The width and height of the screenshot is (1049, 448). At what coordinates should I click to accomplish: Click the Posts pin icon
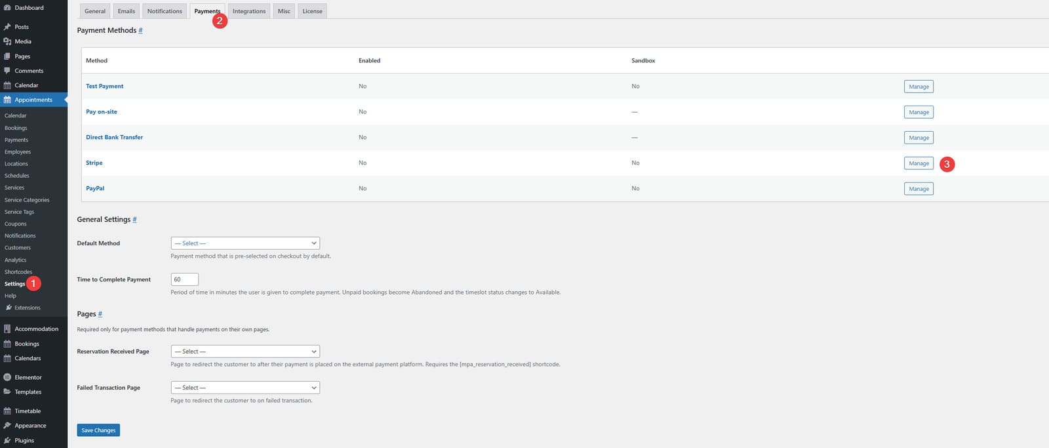pyautogui.click(x=7, y=27)
